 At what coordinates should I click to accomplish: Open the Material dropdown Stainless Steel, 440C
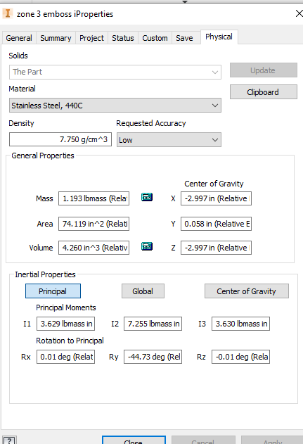pos(115,106)
